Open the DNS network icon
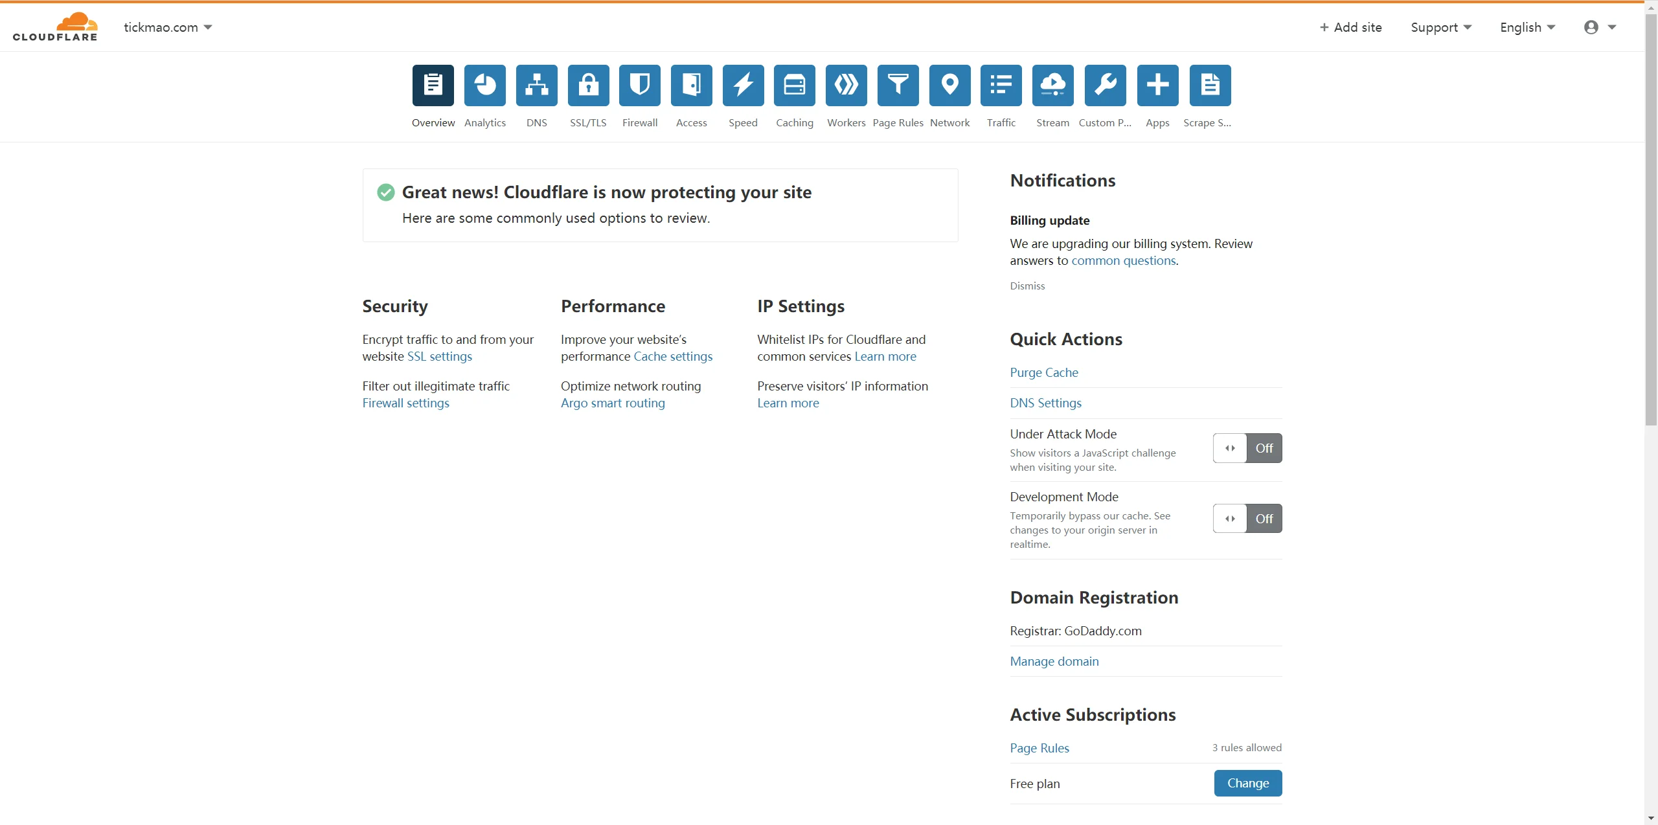This screenshot has height=825, width=1658. (x=536, y=85)
